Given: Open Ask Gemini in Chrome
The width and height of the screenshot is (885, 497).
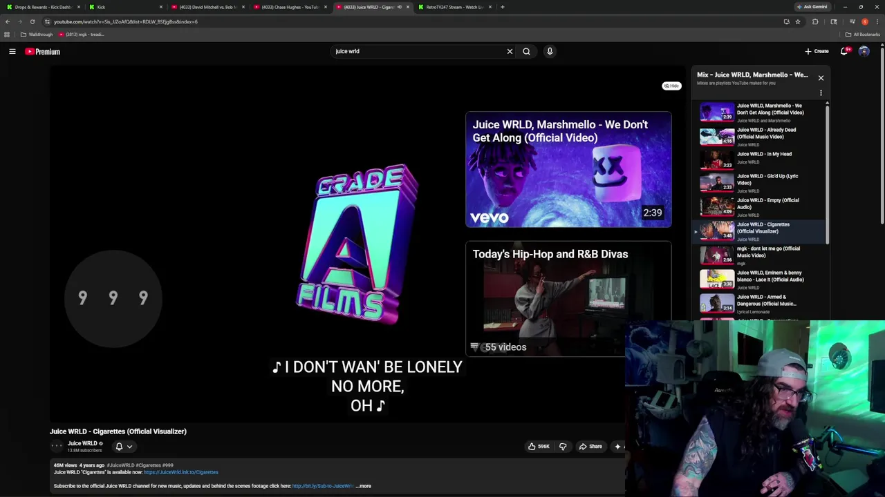Looking at the screenshot, I should tap(812, 7).
